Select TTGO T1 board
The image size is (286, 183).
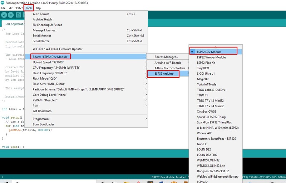(216, 95)
